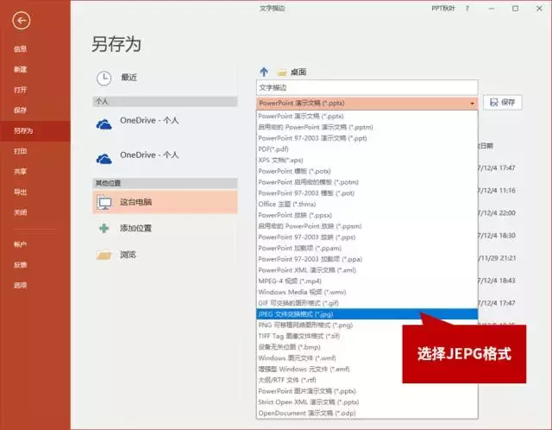Collapse the file type dropdown arrow
Viewport: 552px width, 430px height.
tap(472, 104)
